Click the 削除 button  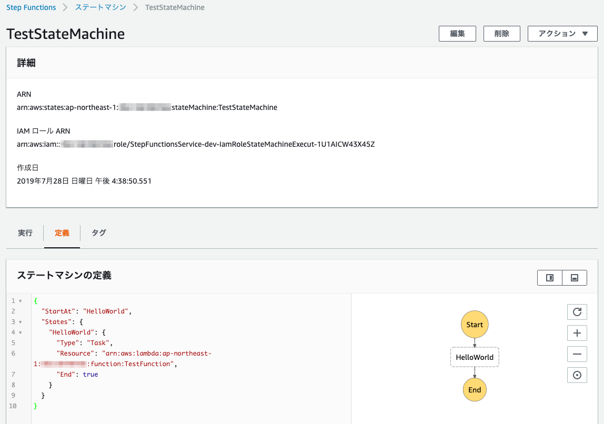[x=501, y=34]
